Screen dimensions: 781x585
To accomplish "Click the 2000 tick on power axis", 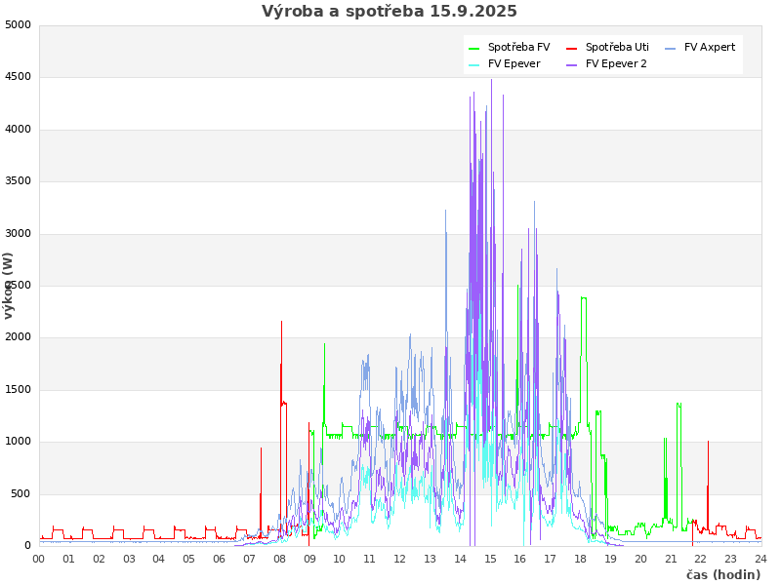I will (x=18, y=337).
